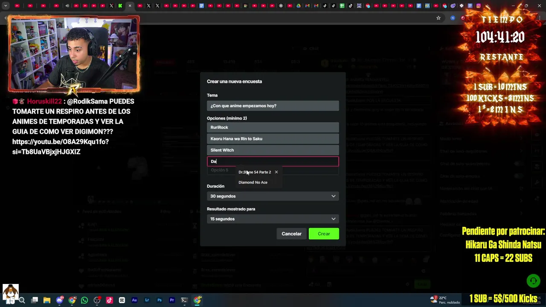Viewport: 546px width, 307px height.
Task: Open TikTok app from the taskbar
Action: coord(109,300)
